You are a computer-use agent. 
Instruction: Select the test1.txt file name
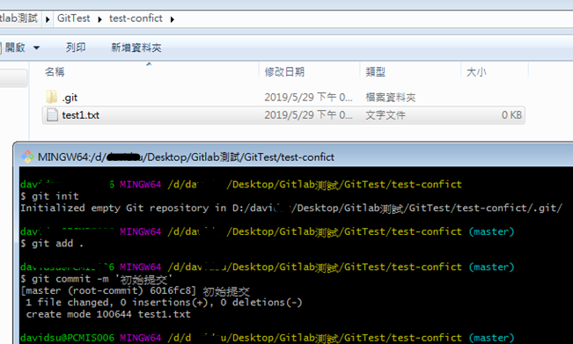click(x=81, y=115)
